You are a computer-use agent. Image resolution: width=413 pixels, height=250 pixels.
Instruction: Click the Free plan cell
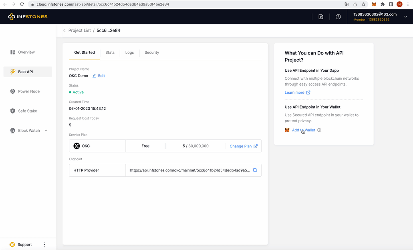click(145, 146)
